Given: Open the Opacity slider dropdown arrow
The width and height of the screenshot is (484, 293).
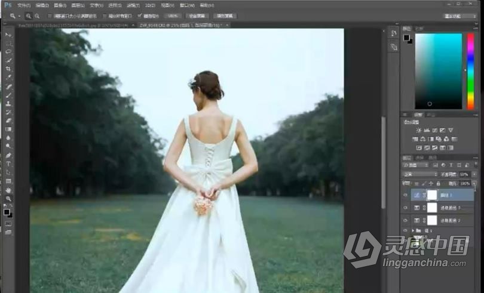Looking at the screenshot, I should (x=475, y=175).
